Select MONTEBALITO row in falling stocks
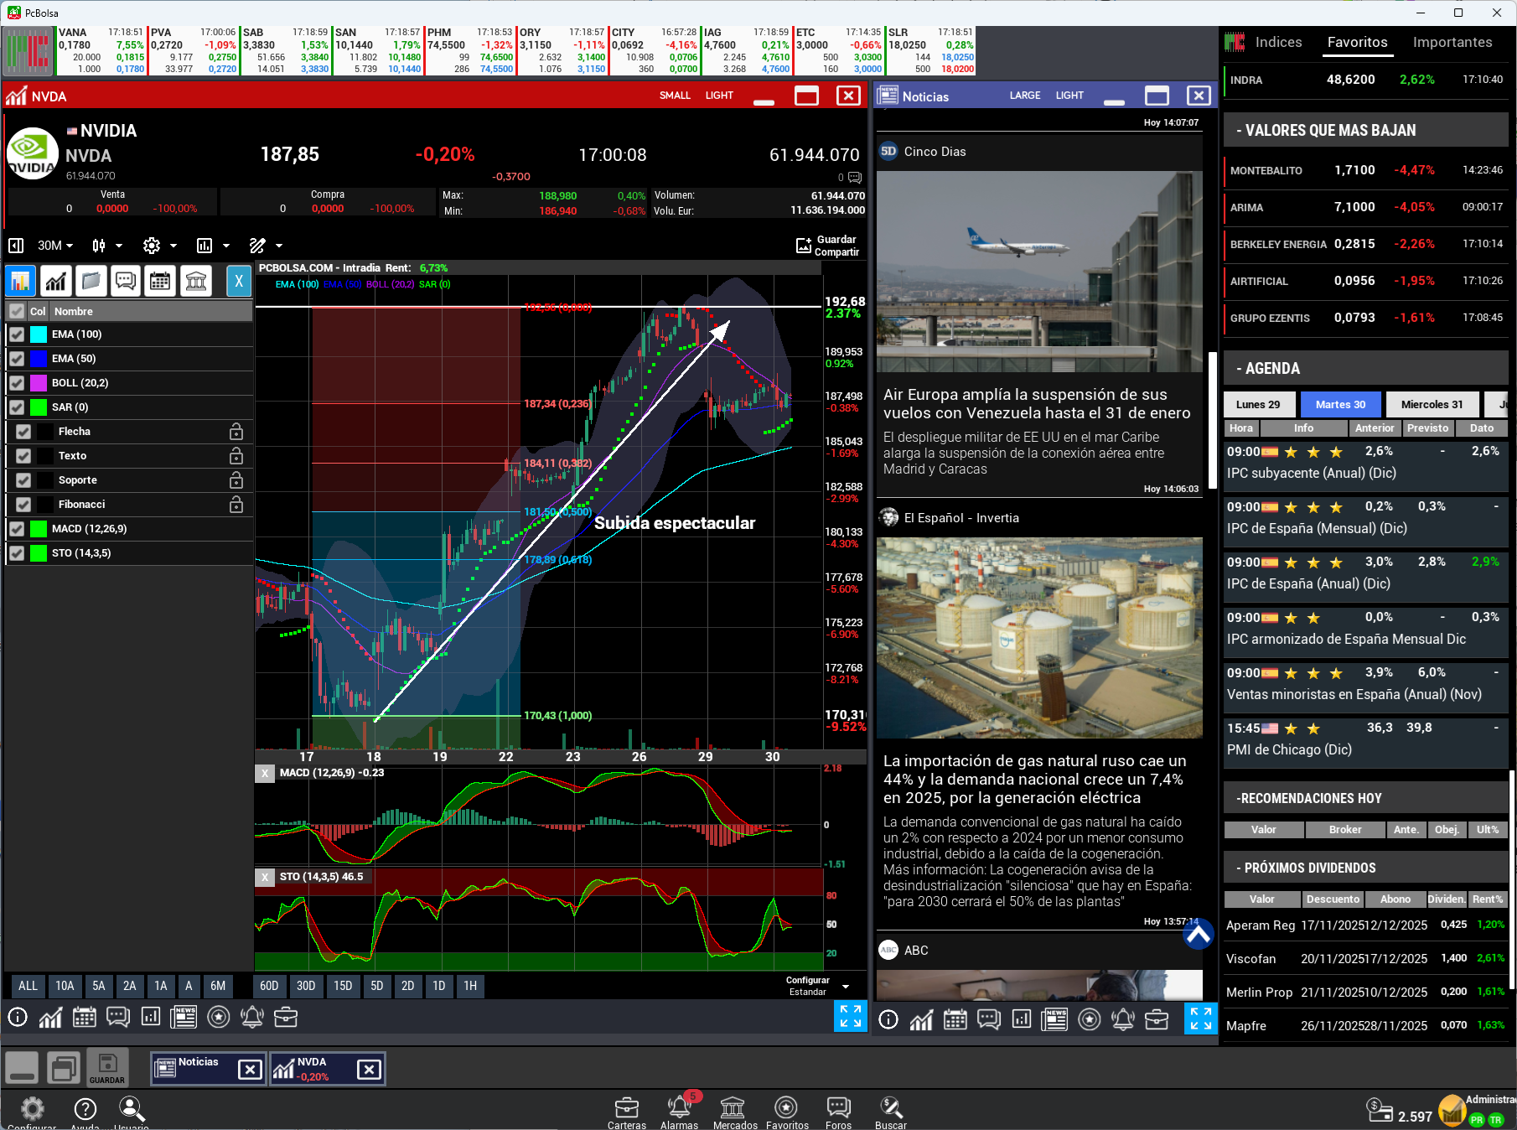Viewport: 1517px width, 1130px height. pos(1366,170)
